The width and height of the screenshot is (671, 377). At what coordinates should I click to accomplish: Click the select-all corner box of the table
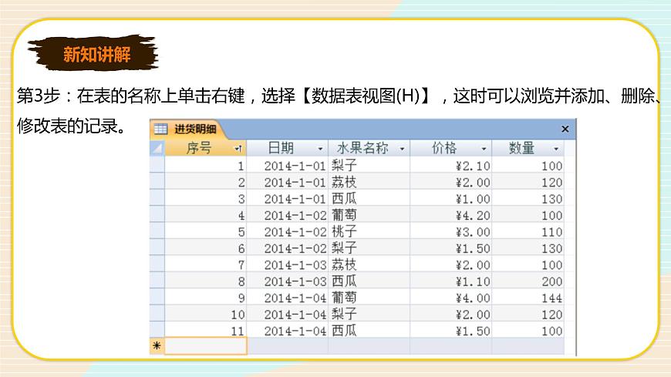157,148
